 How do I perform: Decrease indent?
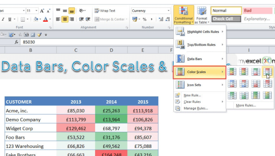[81, 19]
